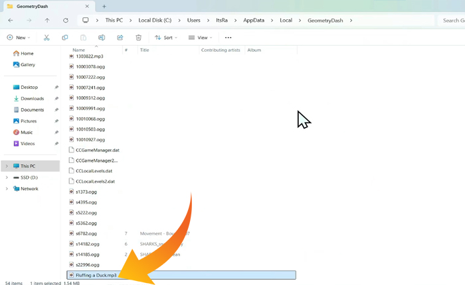The width and height of the screenshot is (465, 285).
Task: Click the Copy icon in toolbar
Action: coord(64,38)
